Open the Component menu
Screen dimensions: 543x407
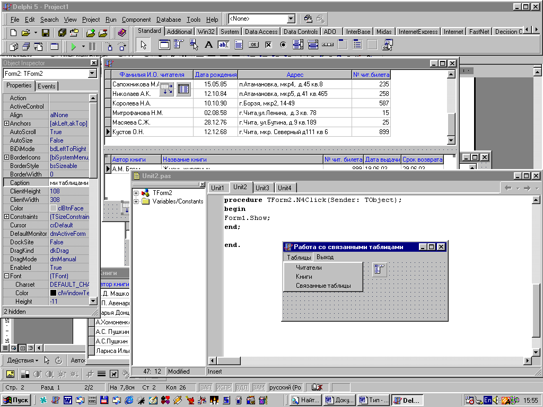tap(136, 20)
